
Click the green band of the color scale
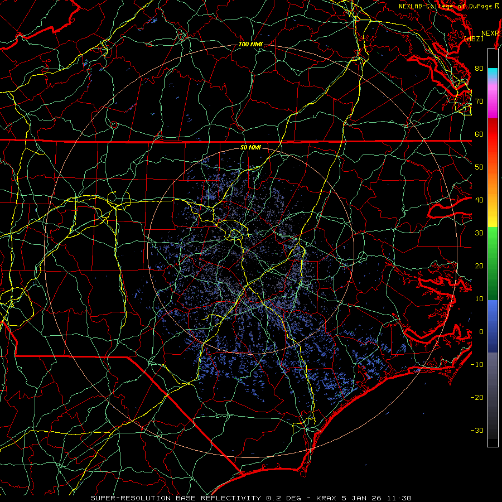pyautogui.click(x=493, y=263)
